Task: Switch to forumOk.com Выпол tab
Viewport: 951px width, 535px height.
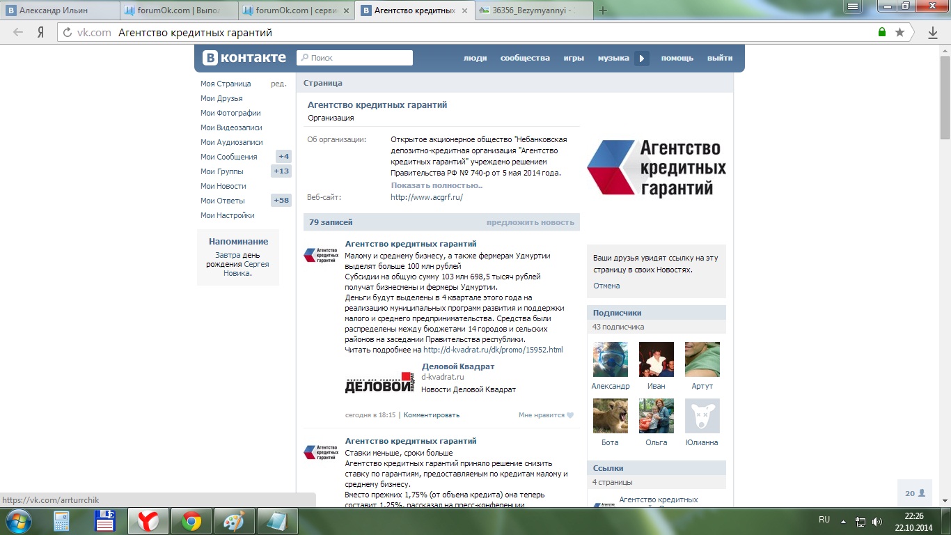Action: 179,10
